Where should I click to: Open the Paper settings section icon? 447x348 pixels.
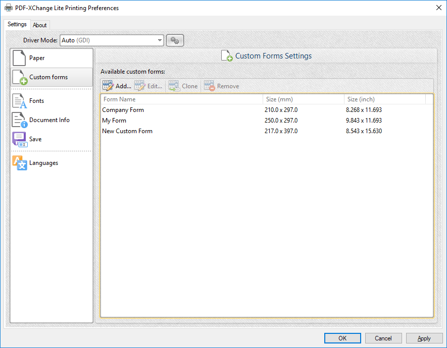click(x=19, y=58)
